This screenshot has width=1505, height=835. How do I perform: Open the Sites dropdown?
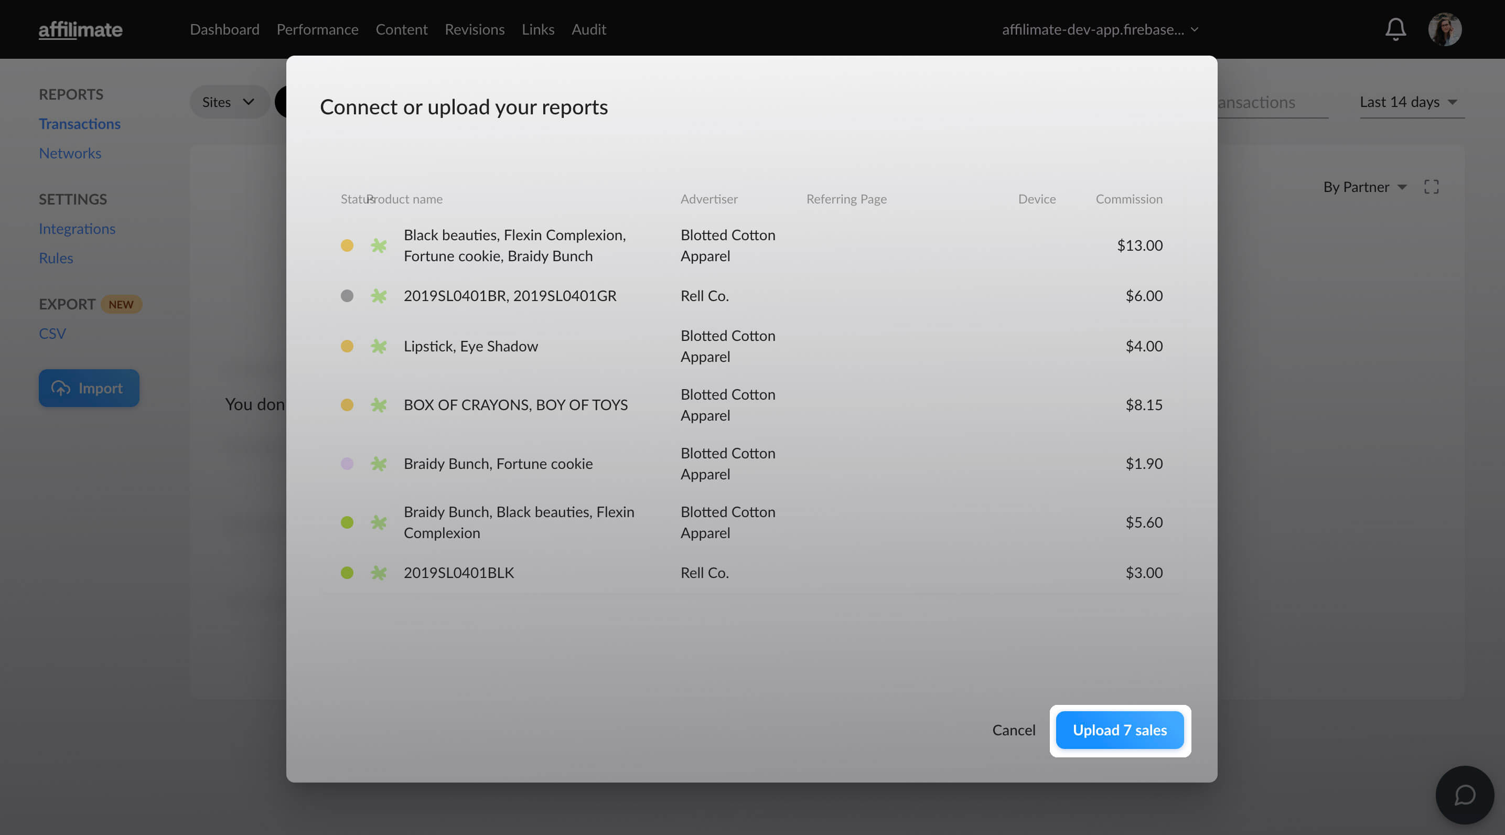click(229, 102)
